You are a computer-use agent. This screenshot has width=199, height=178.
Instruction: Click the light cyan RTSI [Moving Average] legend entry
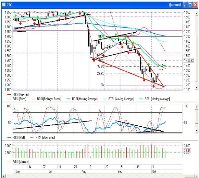click(118, 99)
